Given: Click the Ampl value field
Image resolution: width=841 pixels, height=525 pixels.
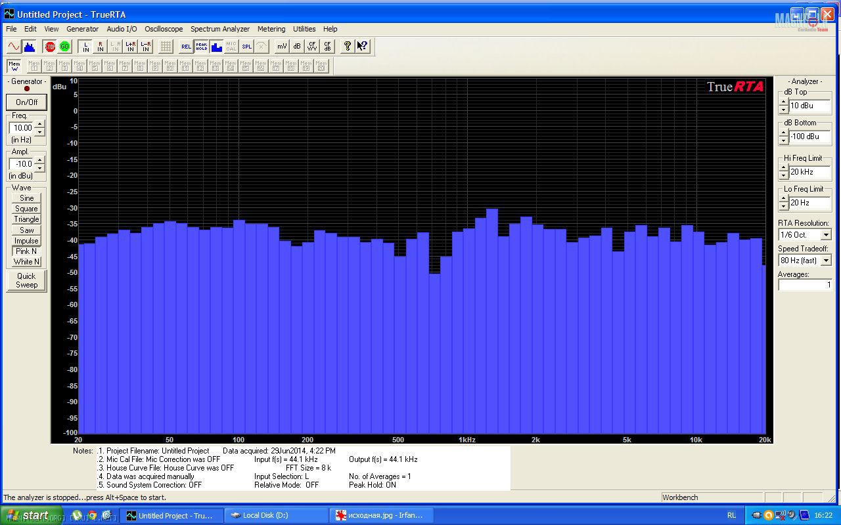Looking at the screenshot, I should (x=22, y=164).
